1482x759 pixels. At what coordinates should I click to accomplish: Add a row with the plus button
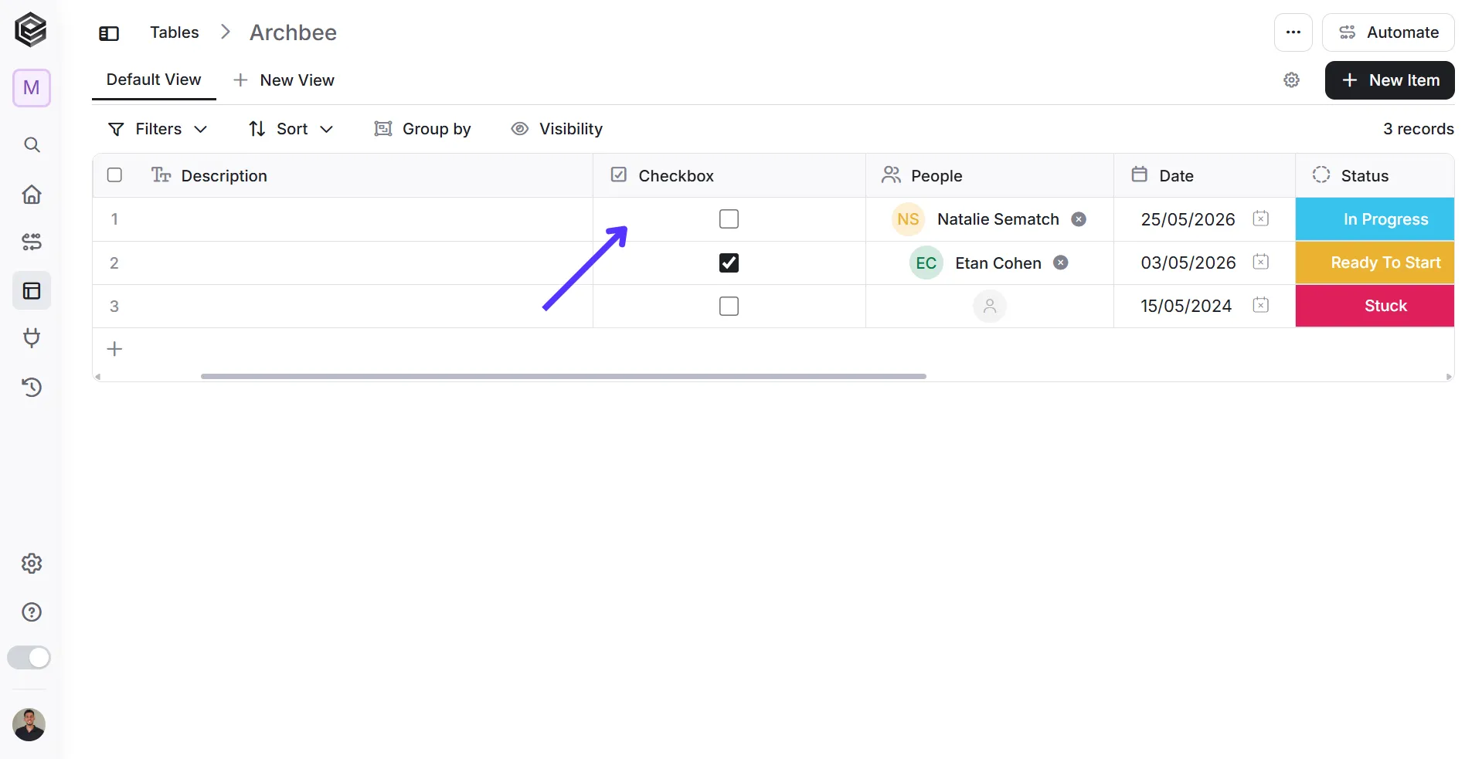pyautogui.click(x=114, y=349)
